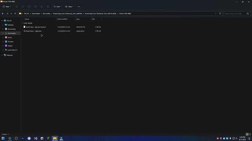
Task: Click the Search iPacks input field
Action: click(235, 14)
